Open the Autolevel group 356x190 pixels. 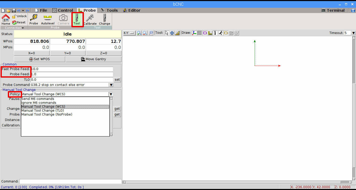[48, 19]
